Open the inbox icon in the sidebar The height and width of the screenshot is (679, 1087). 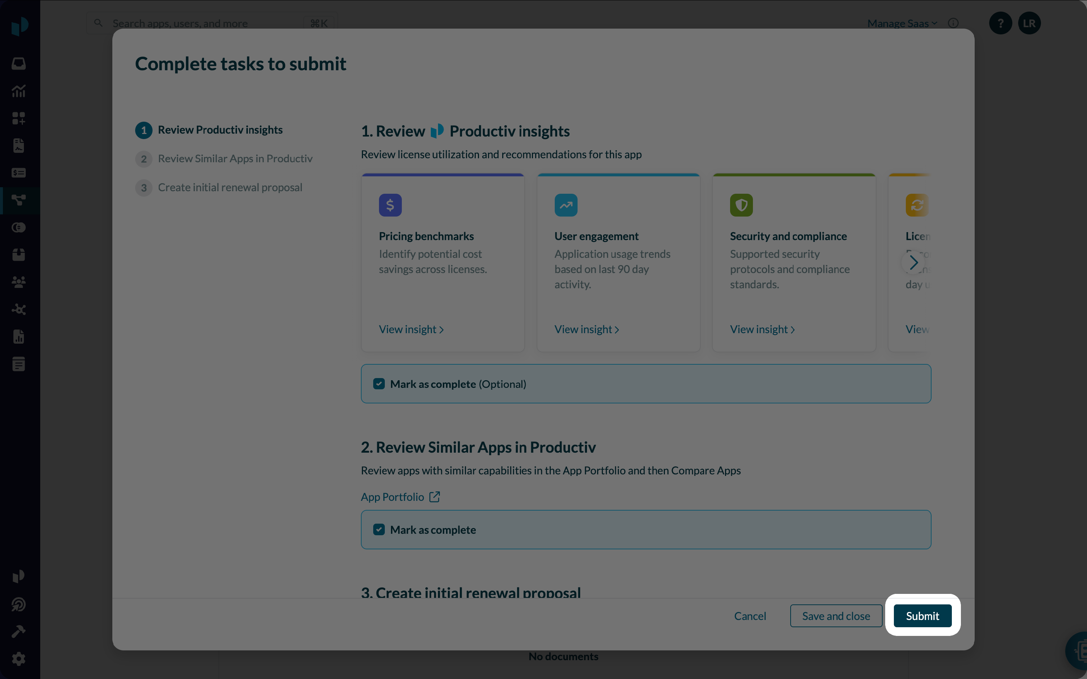18,63
